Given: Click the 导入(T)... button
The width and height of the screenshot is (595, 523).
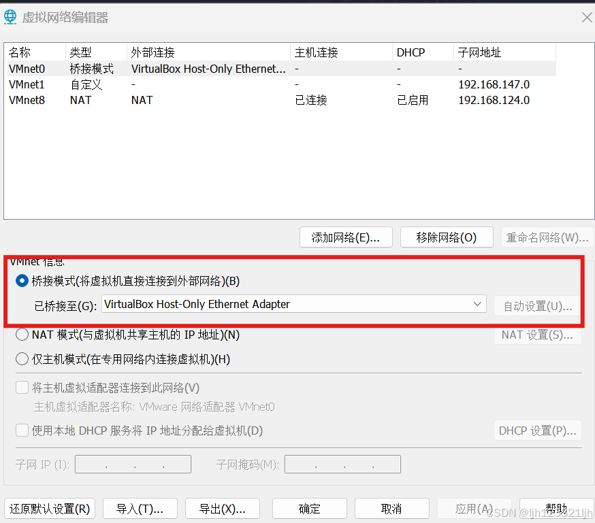Looking at the screenshot, I should (140, 509).
